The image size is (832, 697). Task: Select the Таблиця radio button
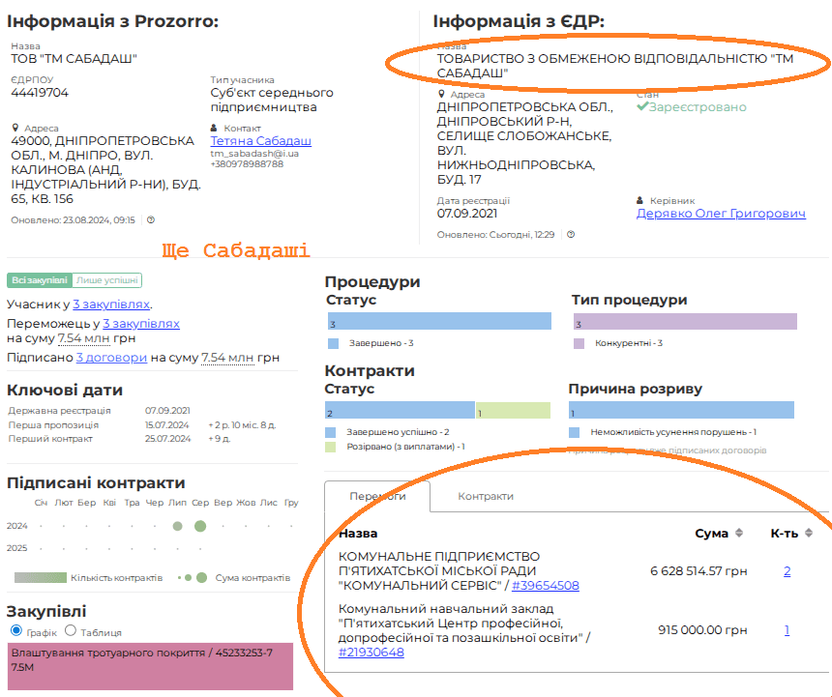[x=70, y=631]
